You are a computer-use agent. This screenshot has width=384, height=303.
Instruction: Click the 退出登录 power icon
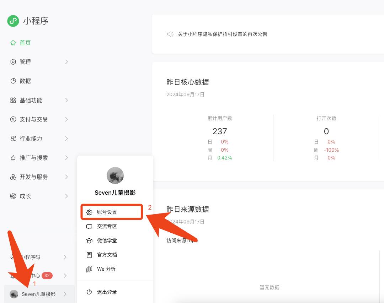click(89, 292)
